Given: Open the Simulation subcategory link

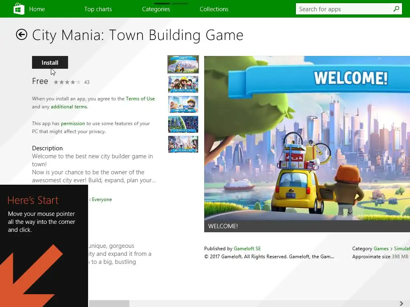Looking at the screenshot, I should point(402,249).
